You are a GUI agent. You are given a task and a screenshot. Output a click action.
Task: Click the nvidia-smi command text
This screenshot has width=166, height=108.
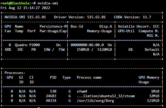click(48, 3)
